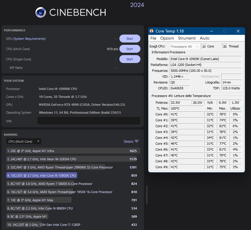Click the Cinebench logo icon
Screen dimensions: 251x230
41,12
